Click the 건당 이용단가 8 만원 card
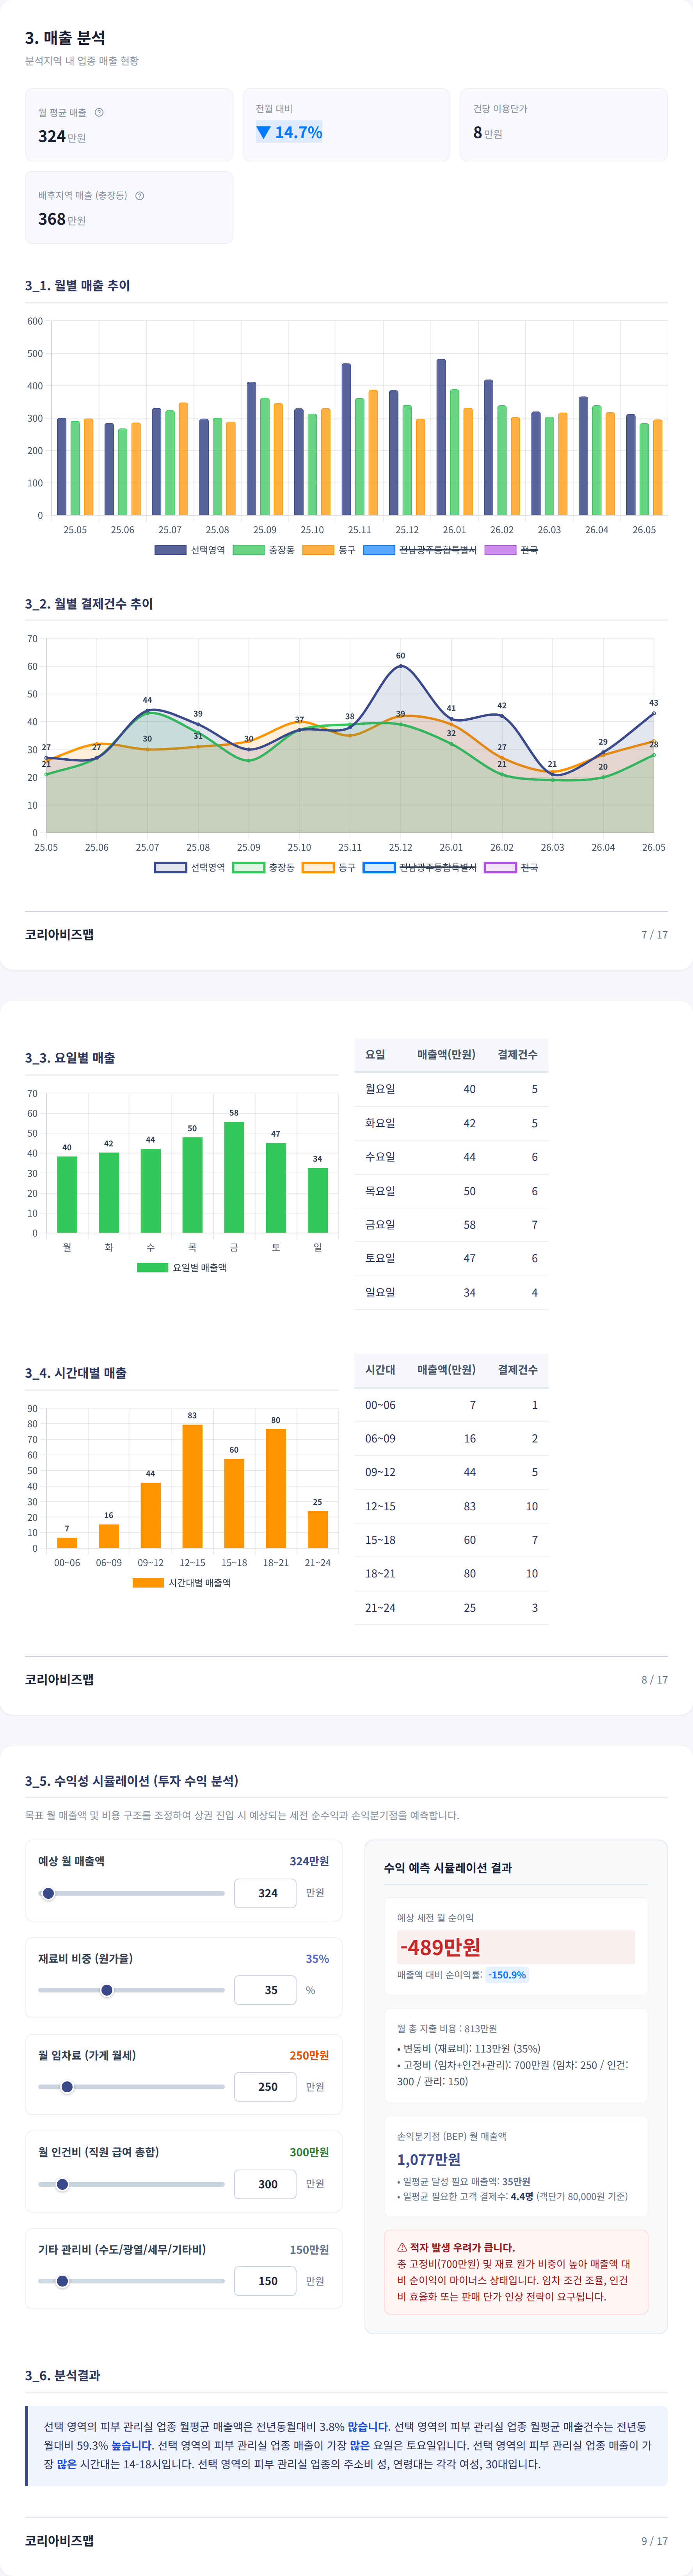Screen dimensions: 693x2576 coord(564,125)
